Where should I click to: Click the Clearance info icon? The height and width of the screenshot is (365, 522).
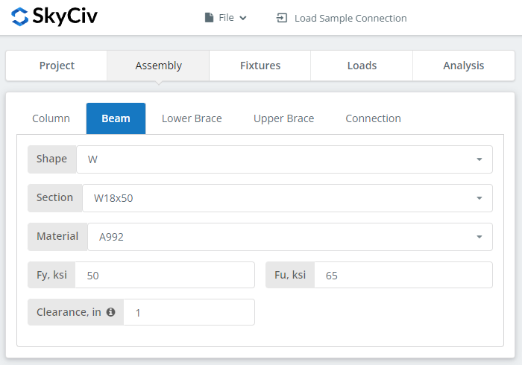pyautogui.click(x=111, y=312)
